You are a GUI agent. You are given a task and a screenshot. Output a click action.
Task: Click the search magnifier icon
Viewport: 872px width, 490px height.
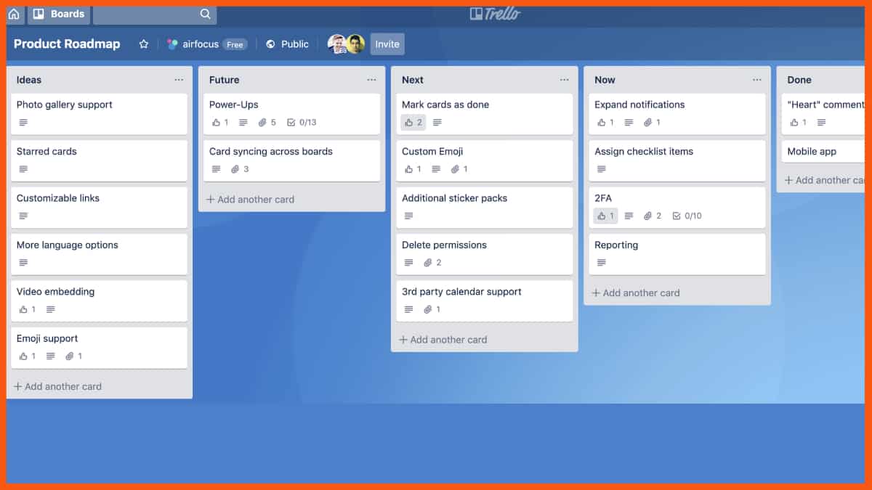coord(203,14)
